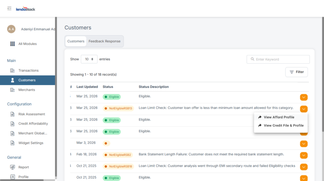The image size is (324, 181).
Task: Click the user avatar AA
Action: tap(11, 29)
